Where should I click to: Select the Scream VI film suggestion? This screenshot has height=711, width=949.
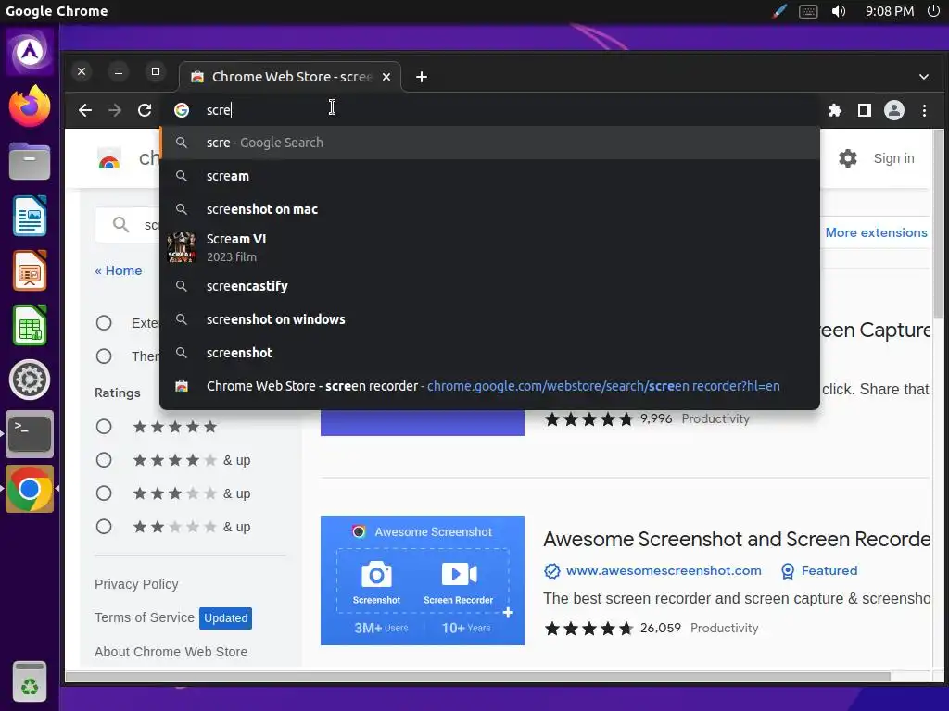[489, 247]
